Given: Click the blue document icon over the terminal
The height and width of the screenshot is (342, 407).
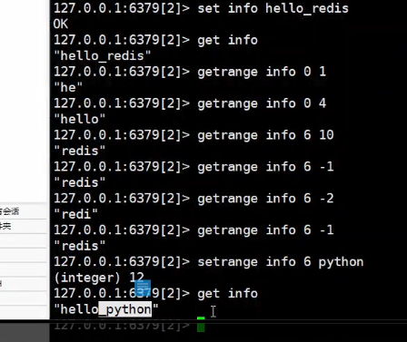Looking at the screenshot, I should pyautogui.click(x=143, y=288).
